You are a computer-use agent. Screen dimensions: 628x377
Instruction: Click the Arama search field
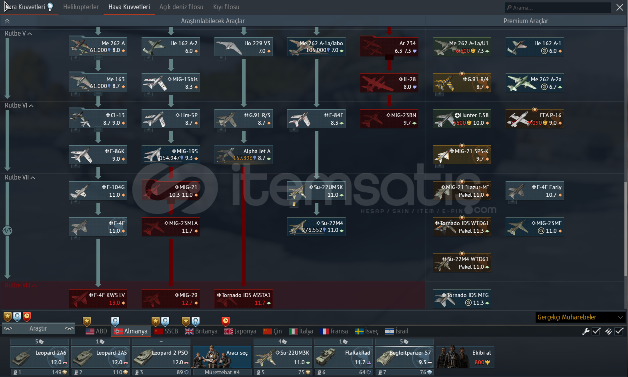tap(558, 8)
